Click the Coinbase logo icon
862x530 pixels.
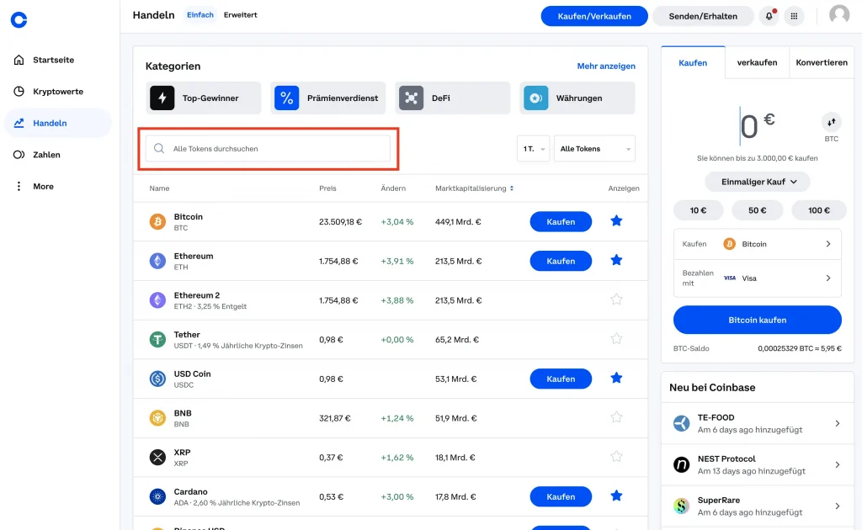pyautogui.click(x=19, y=19)
